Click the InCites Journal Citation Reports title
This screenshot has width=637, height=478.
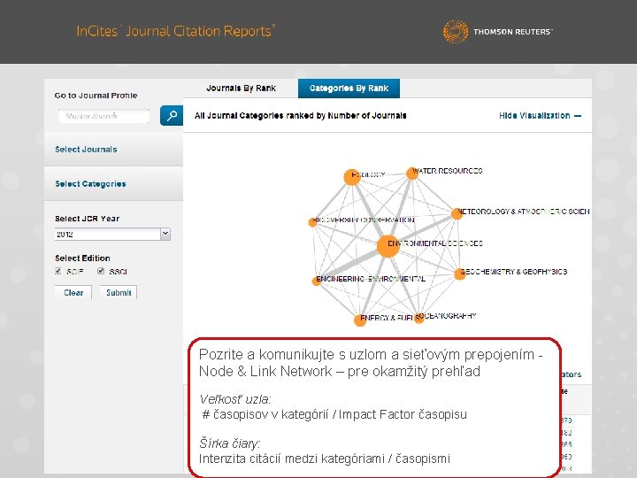176,31
